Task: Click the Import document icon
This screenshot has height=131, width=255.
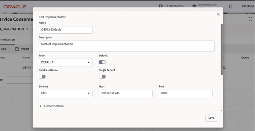Action: tap(17, 49)
